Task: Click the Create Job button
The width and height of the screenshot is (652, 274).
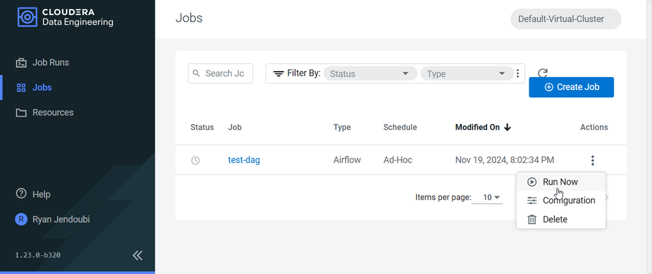Action: pyautogui.click(x=571, y=87)
